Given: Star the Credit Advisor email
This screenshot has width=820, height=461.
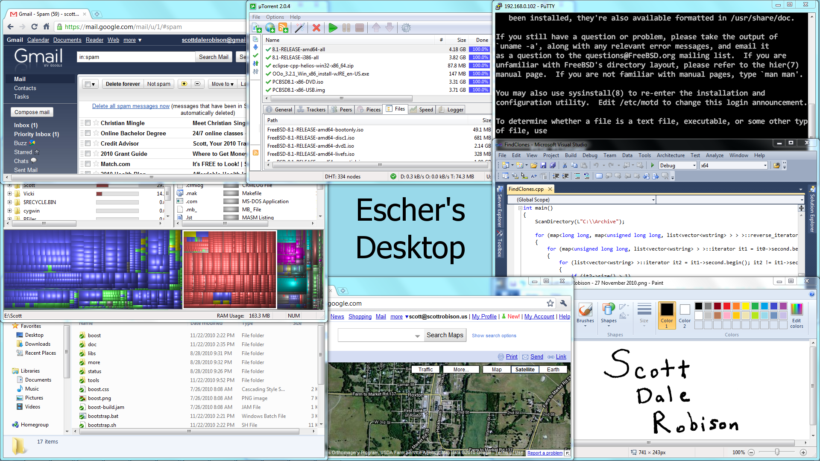Looking at the screenshot, I should click(x=96, y=143).
